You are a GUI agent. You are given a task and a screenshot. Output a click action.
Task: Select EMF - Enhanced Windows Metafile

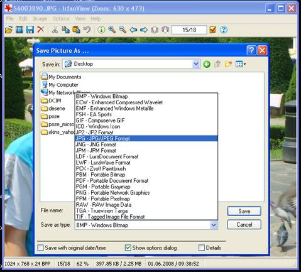[146, 109]
